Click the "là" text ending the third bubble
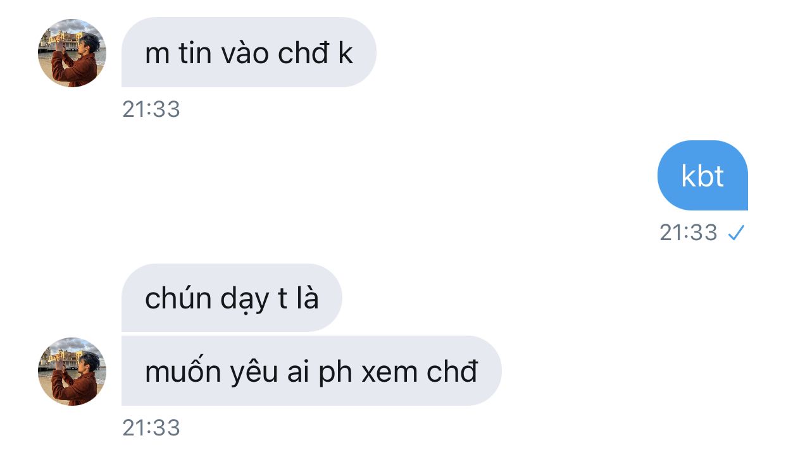This screenshot has width=786, height=450. [306, 298]
